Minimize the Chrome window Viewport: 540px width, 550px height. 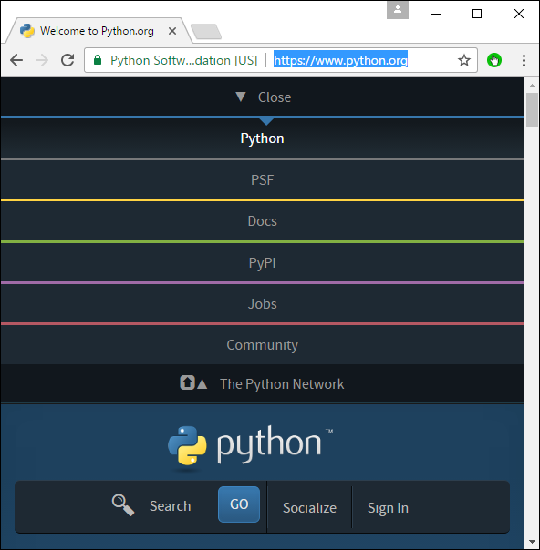pyautogui.click(x=436, y=14)
